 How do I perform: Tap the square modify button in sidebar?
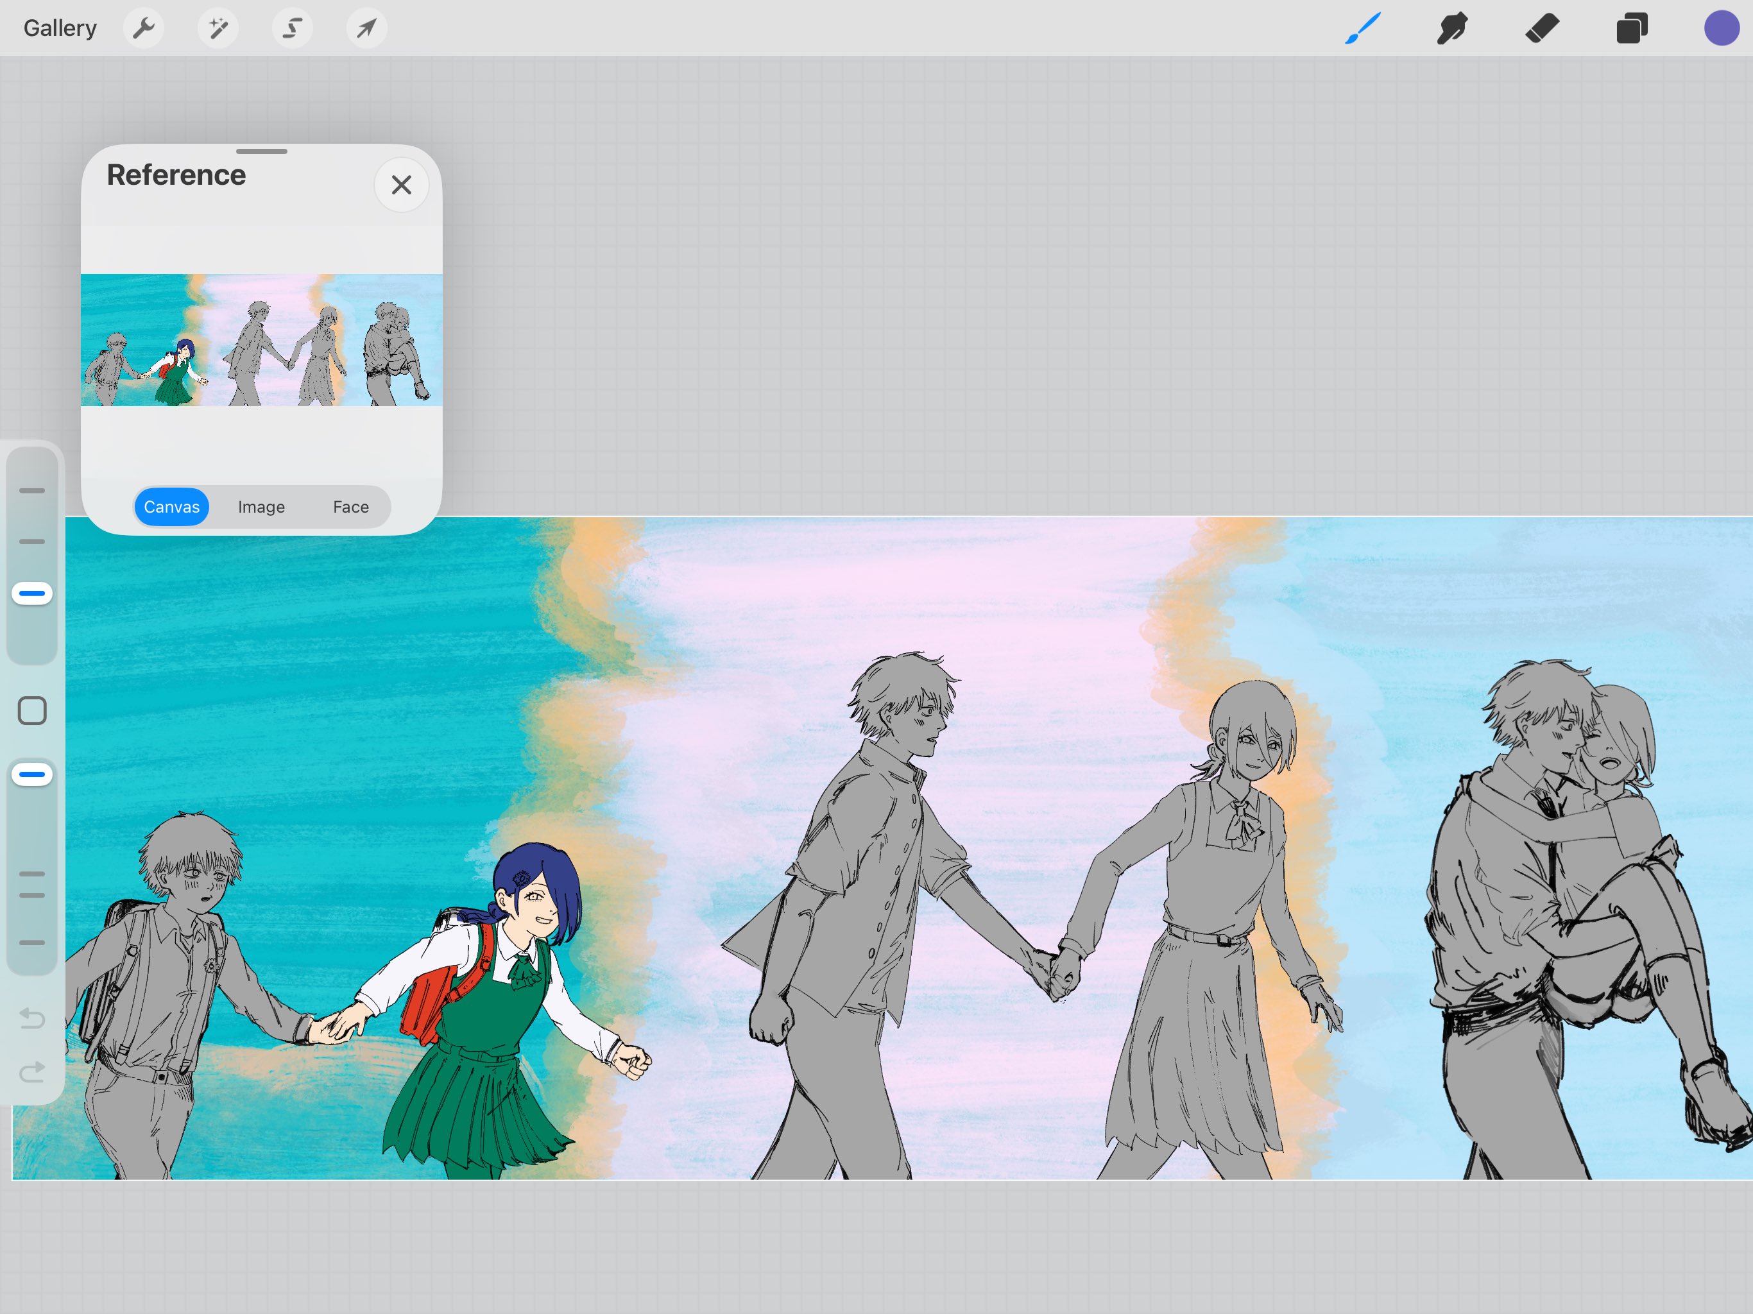33,711
